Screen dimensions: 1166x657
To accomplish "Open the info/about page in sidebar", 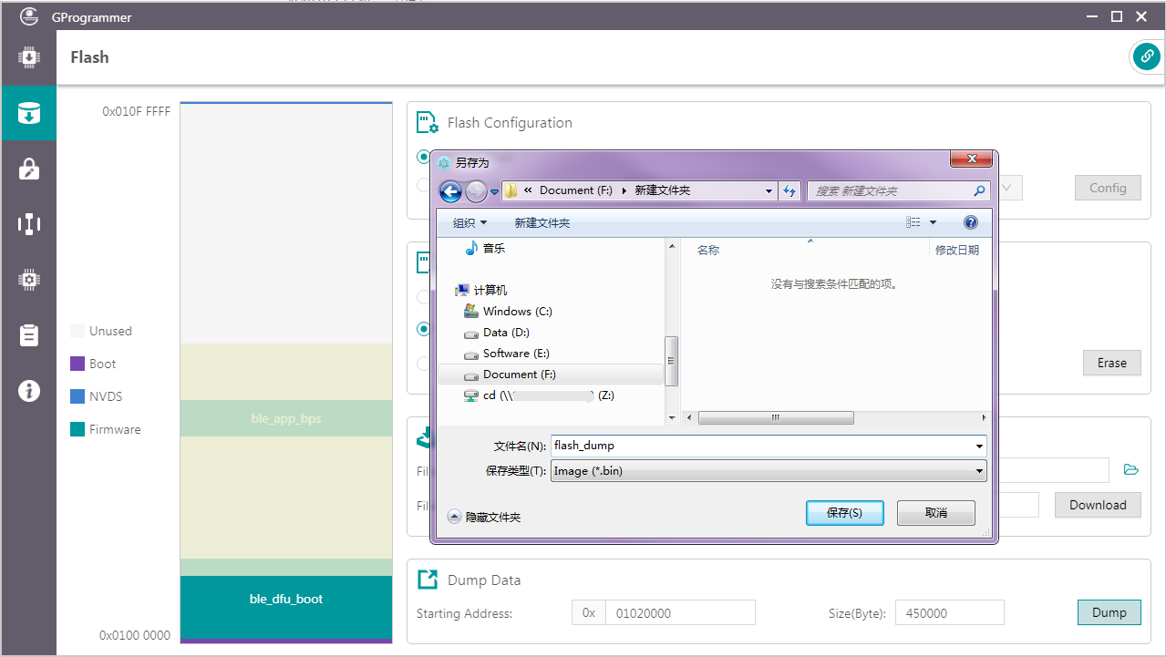I will (28, 391).
